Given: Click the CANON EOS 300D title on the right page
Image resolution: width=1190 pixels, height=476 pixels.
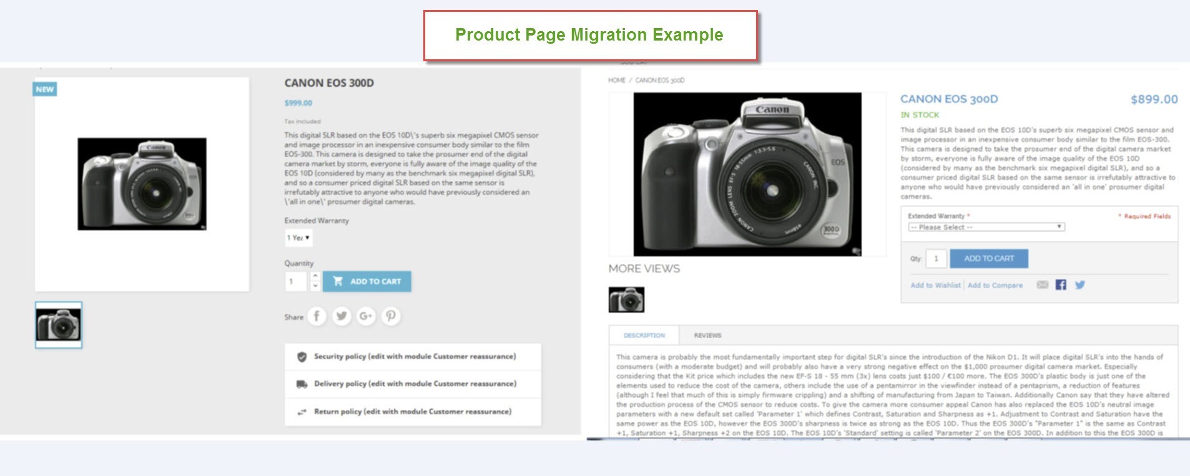Looking at the screenshot, I should click(x=949, y=99).
